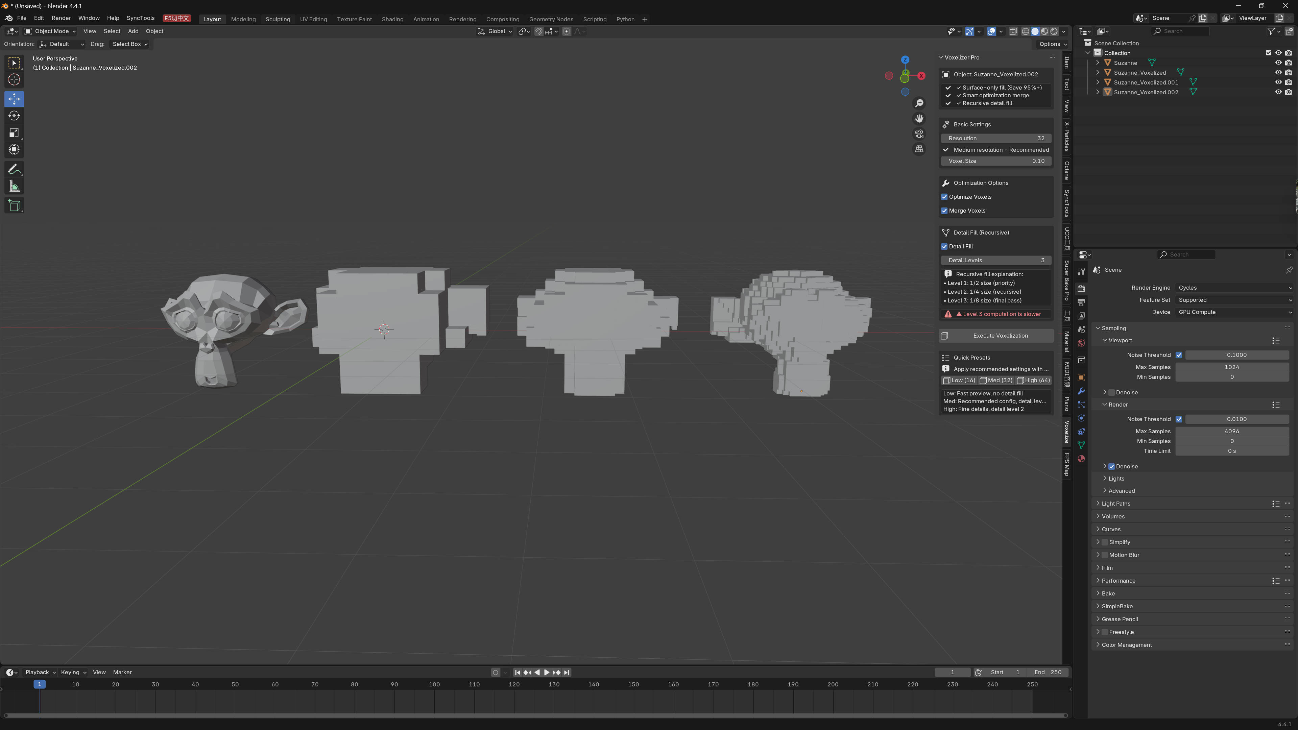The height and width of the screenshot is (730, 1298).
Task: Adjust the Detail Levels slider
Action: [x=996, y=261]
